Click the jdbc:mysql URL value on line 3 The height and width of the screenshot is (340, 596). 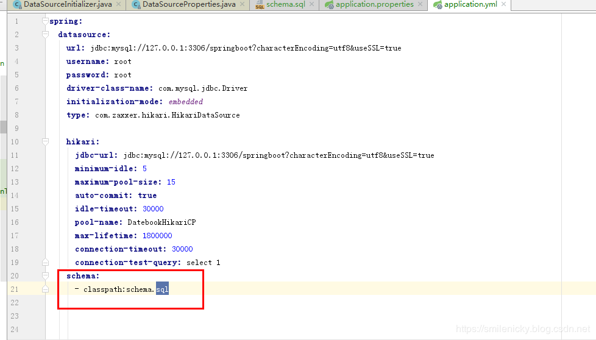click(246, 48)
